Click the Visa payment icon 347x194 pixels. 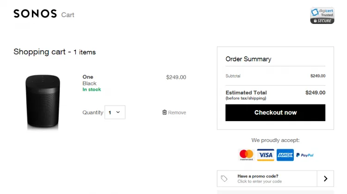point(266,155)
